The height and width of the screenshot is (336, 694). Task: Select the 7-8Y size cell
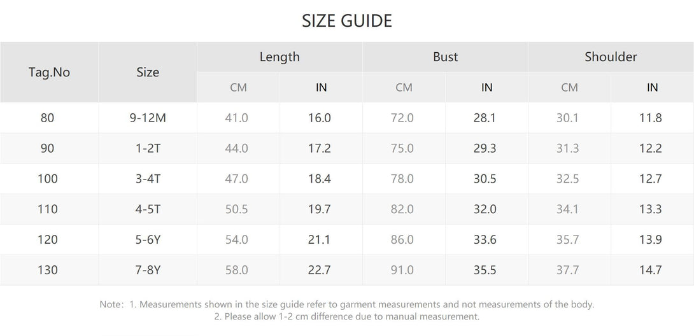[148, 270]
